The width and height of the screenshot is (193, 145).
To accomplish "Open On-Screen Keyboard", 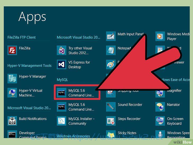I will 169,121.
